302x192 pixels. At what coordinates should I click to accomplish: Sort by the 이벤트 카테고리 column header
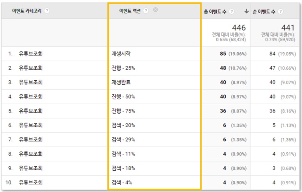pos(27,11)
